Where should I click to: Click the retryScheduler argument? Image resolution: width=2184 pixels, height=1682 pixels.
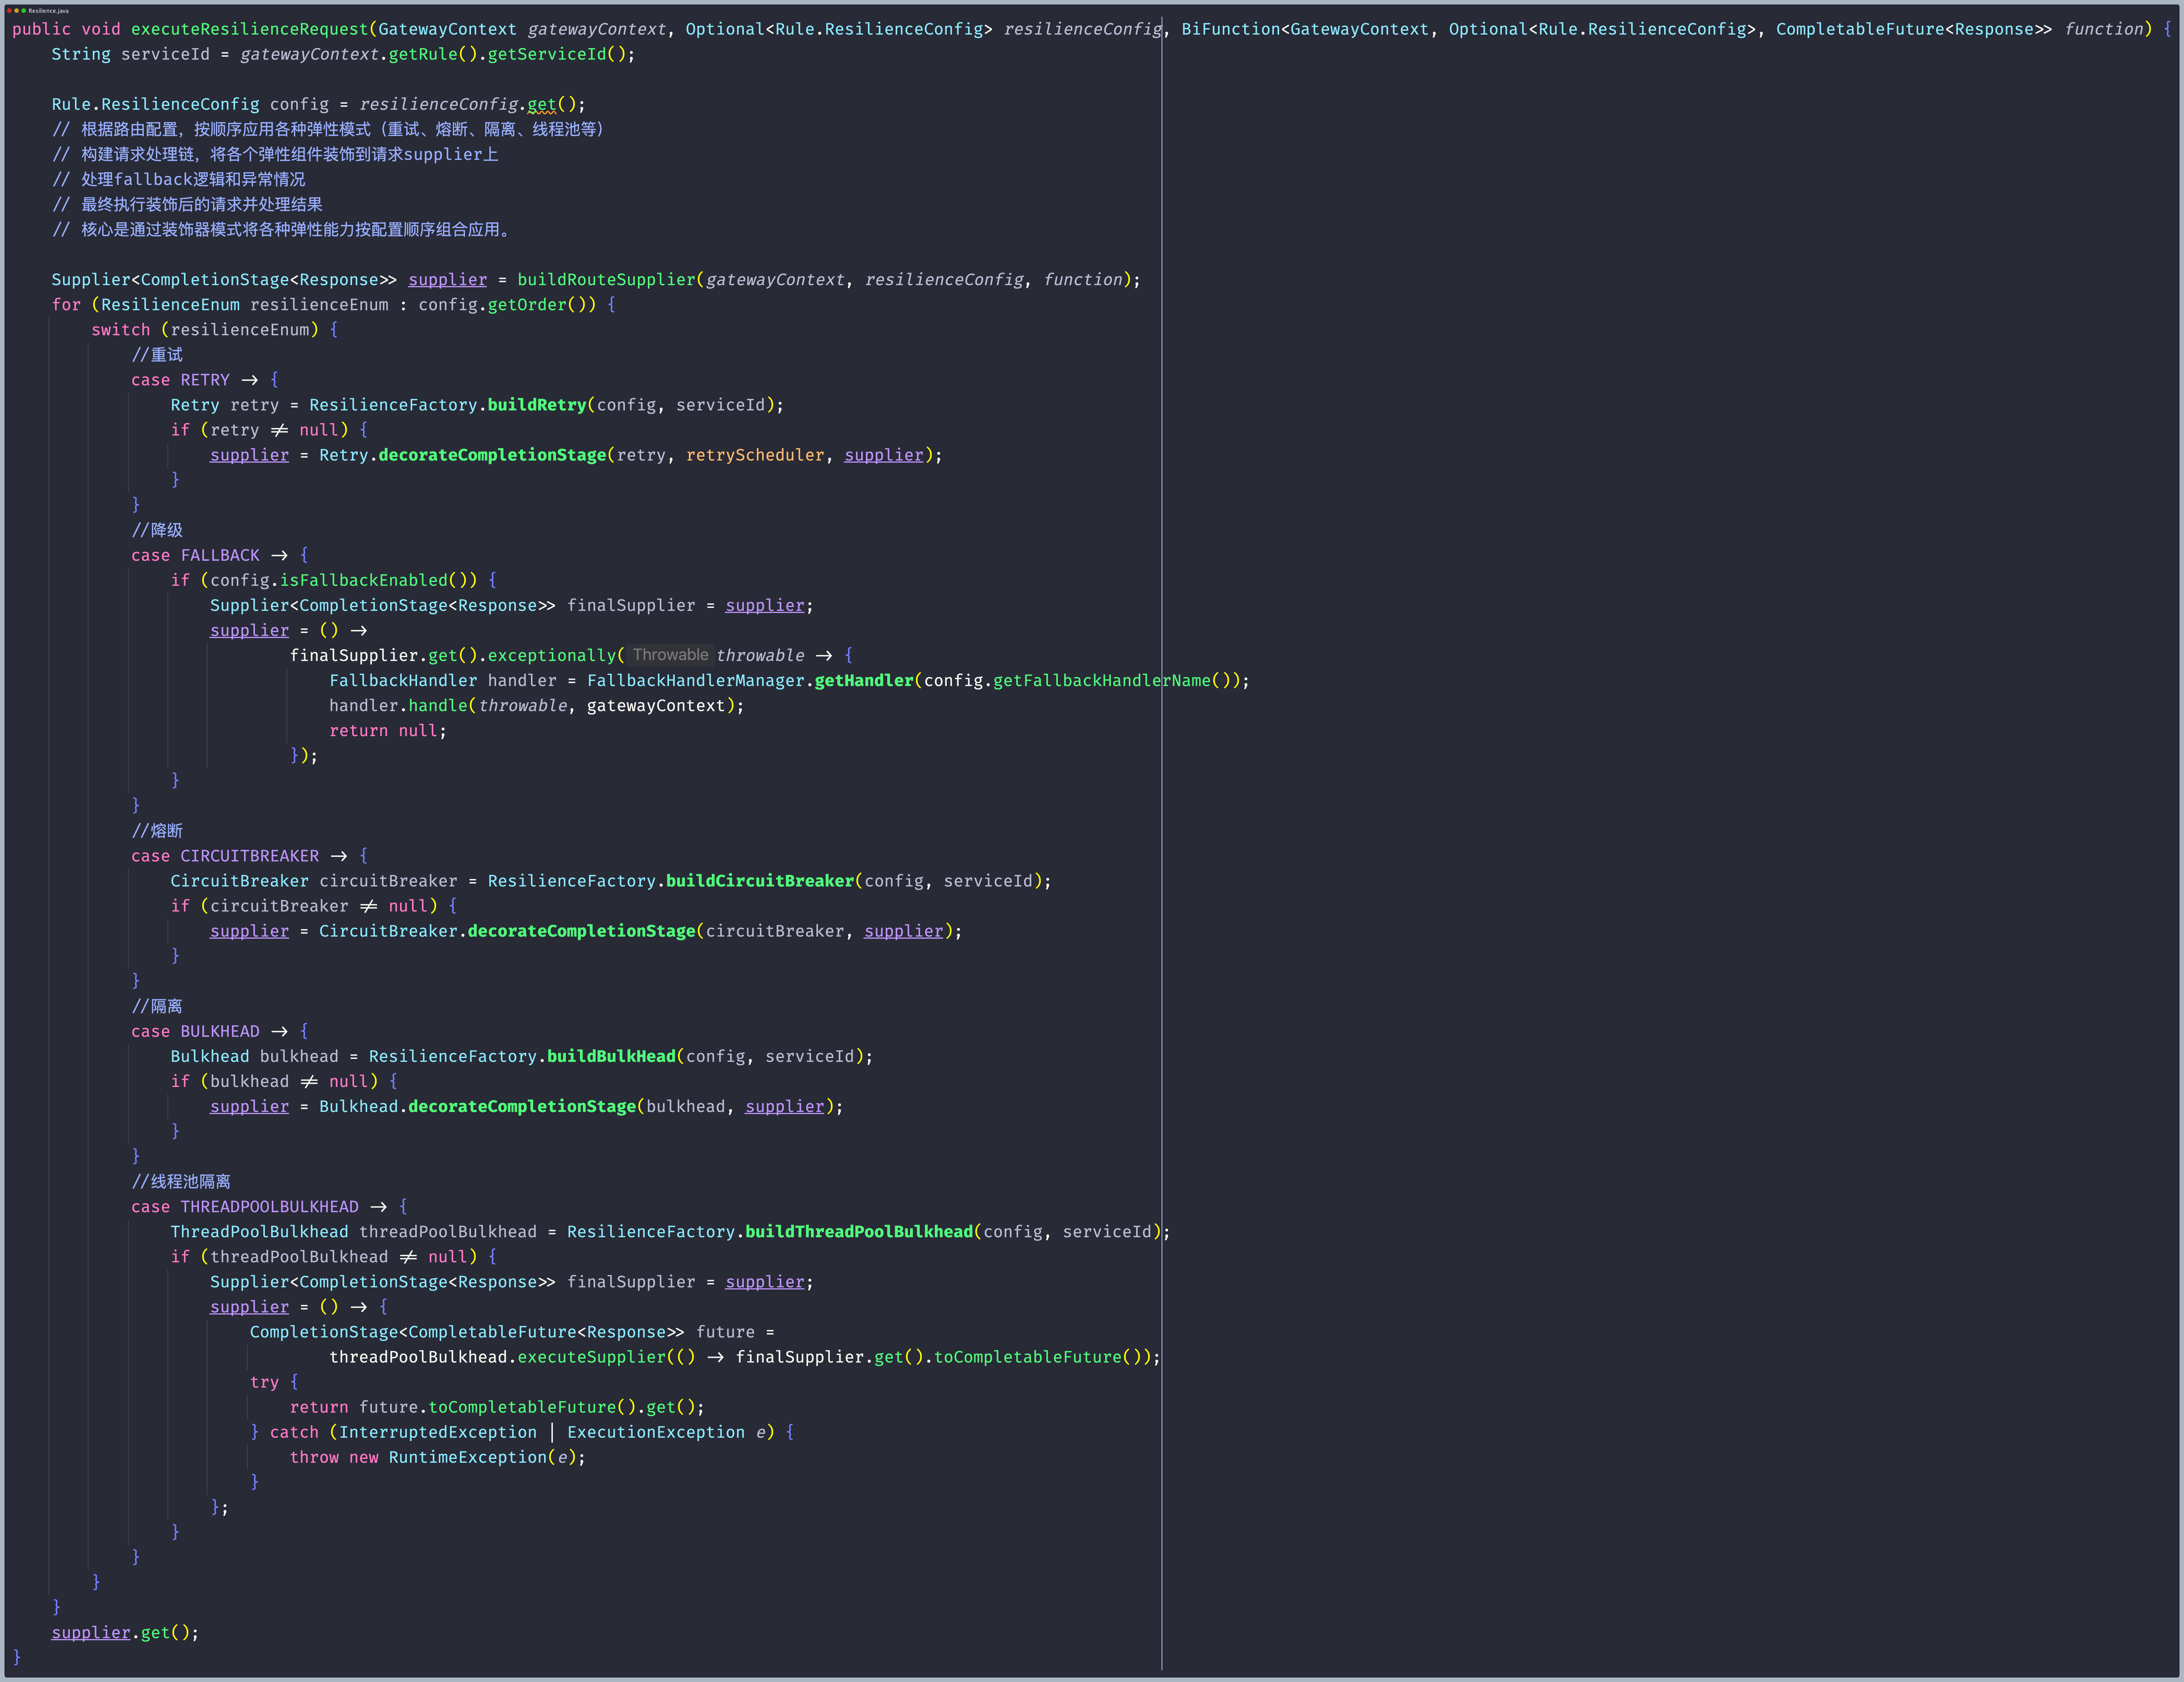pos(755,455)
